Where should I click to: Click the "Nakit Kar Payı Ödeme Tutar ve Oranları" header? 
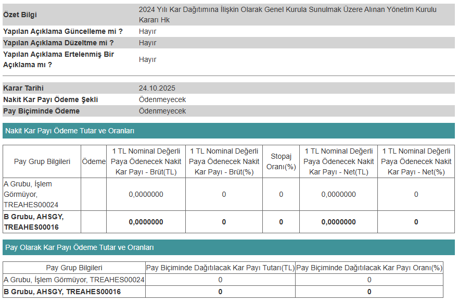[x=70, y=131]
